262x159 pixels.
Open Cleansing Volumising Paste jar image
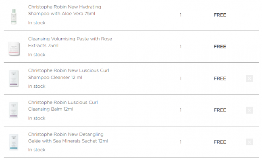click(14, 49)
